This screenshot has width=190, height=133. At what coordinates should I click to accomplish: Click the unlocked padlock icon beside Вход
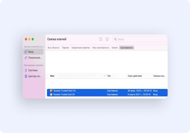coord(26,52)
